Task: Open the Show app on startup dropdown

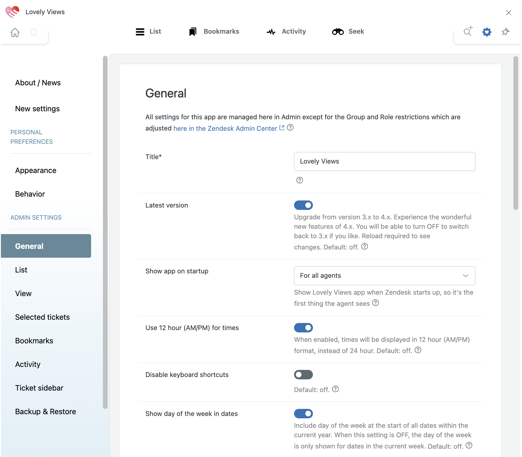Action: (385, 276)
